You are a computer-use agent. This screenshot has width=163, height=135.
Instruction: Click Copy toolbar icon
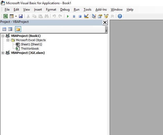click(34, 16)
